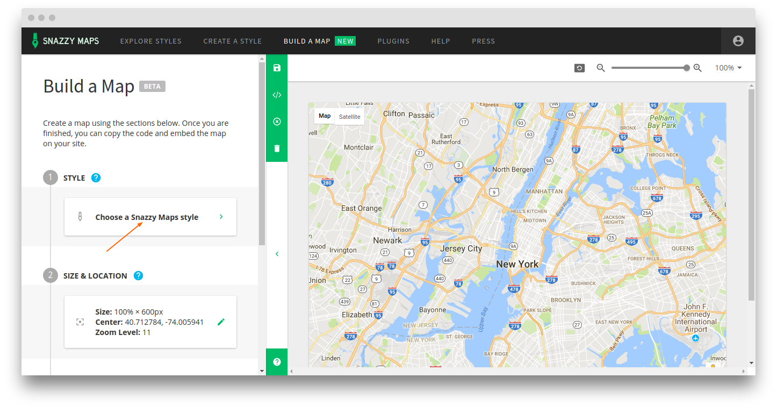Open the Press nav item
Image resolution: width=777 pixels, height=413 pixels.
pyautogui.click(x=483, y=41)
